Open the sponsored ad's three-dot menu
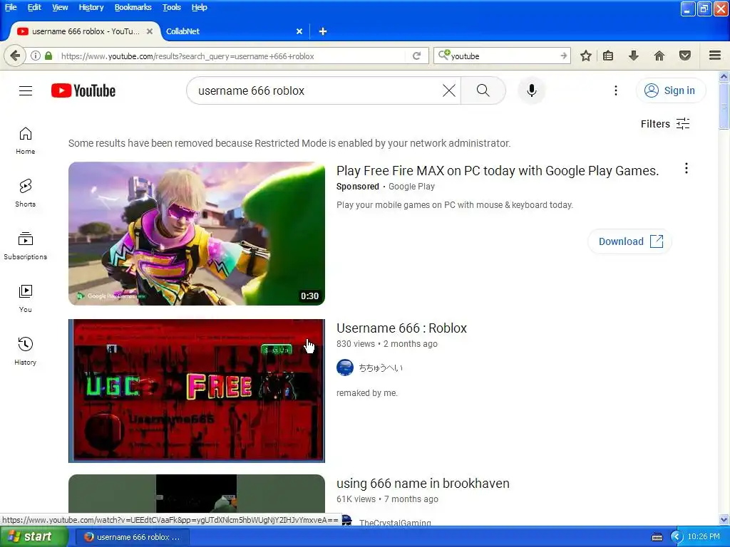This screenshot has height=547, width=730. 687,168
